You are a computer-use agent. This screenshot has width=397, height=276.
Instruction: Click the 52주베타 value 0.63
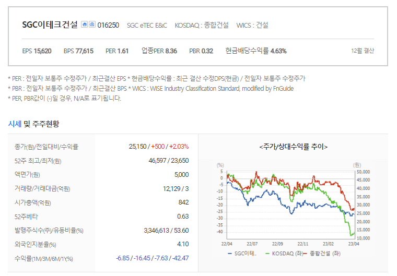pos(183,217)
